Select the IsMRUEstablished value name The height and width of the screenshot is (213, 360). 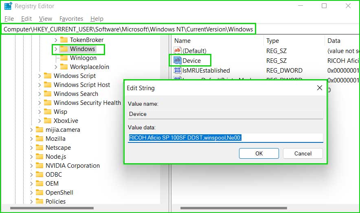point(206,70)
